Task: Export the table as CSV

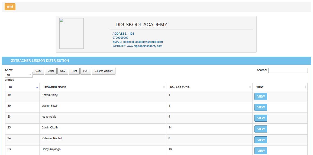Action: coord(63,71)
